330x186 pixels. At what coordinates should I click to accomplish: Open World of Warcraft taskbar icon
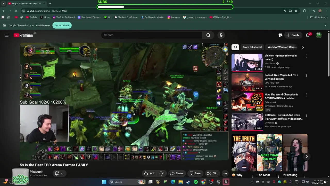(158, 182)
